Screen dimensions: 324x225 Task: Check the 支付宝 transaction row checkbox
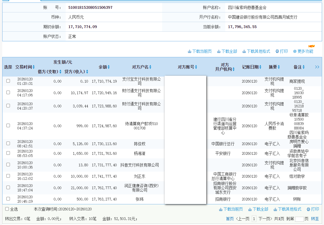(x=8, y=81)
